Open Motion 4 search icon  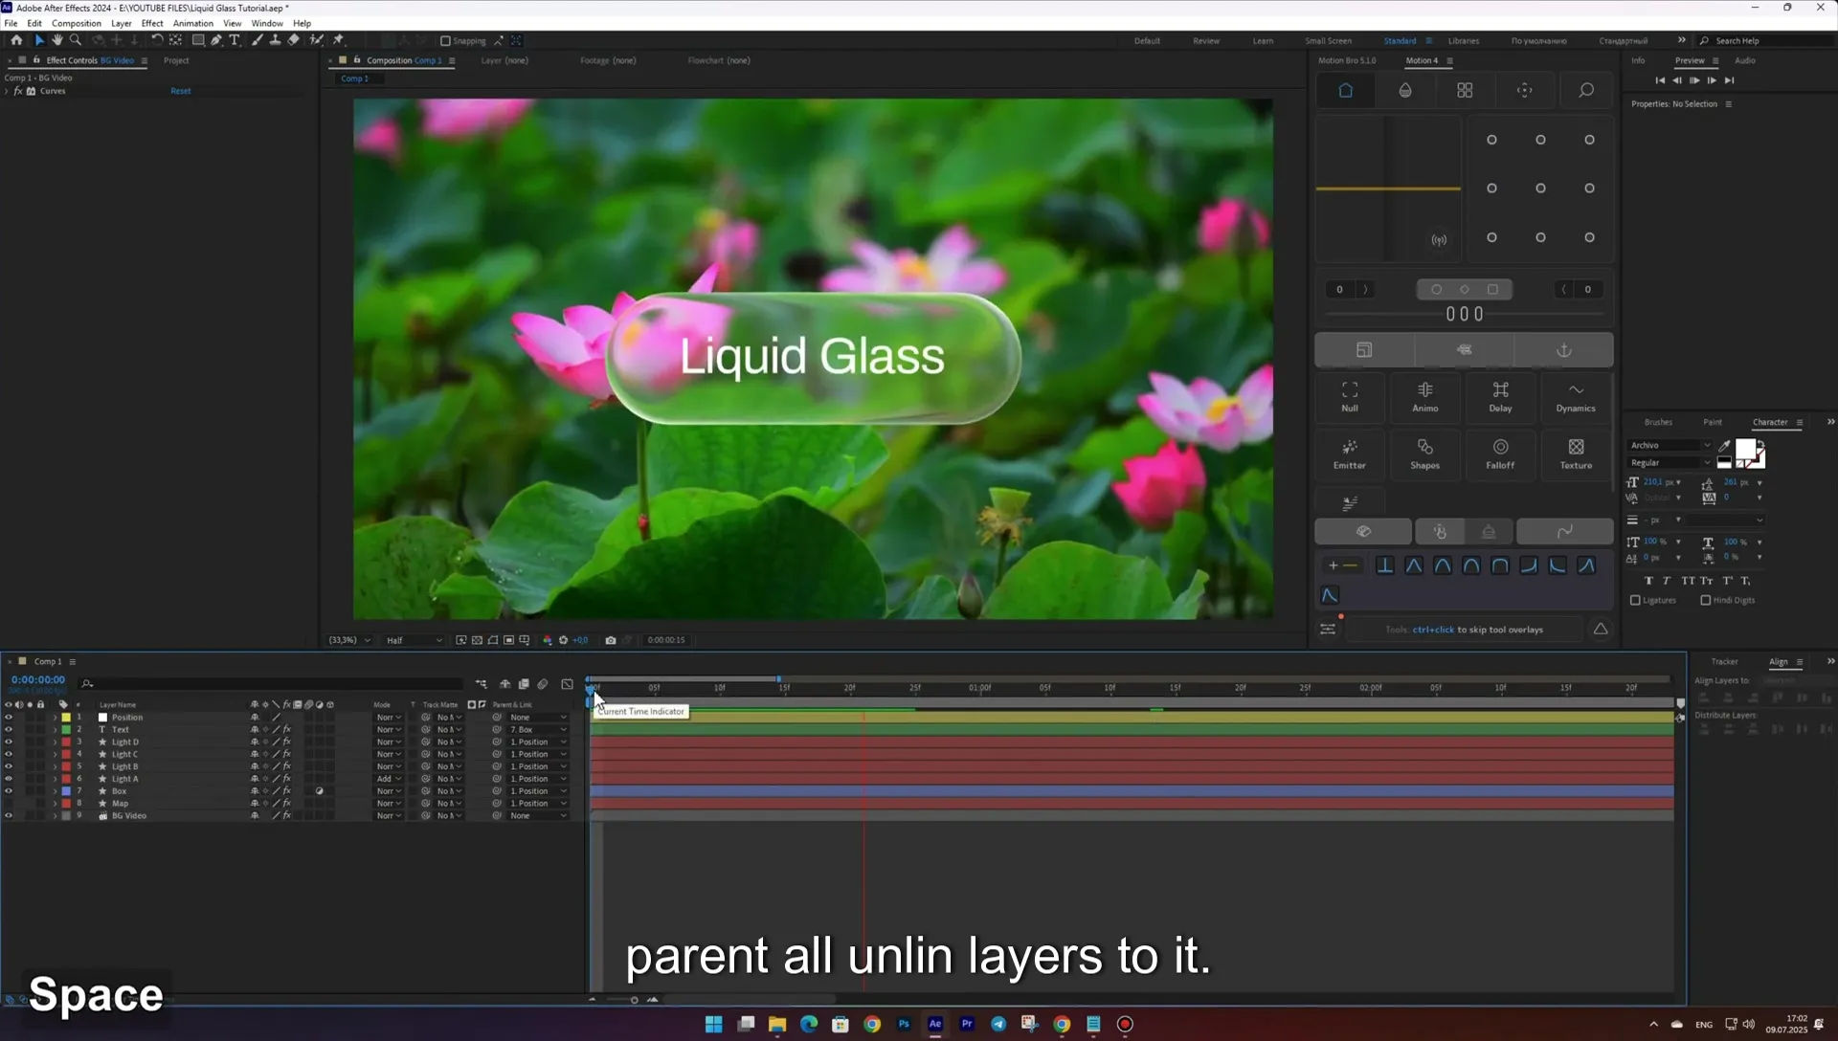tap(1586, 90)
